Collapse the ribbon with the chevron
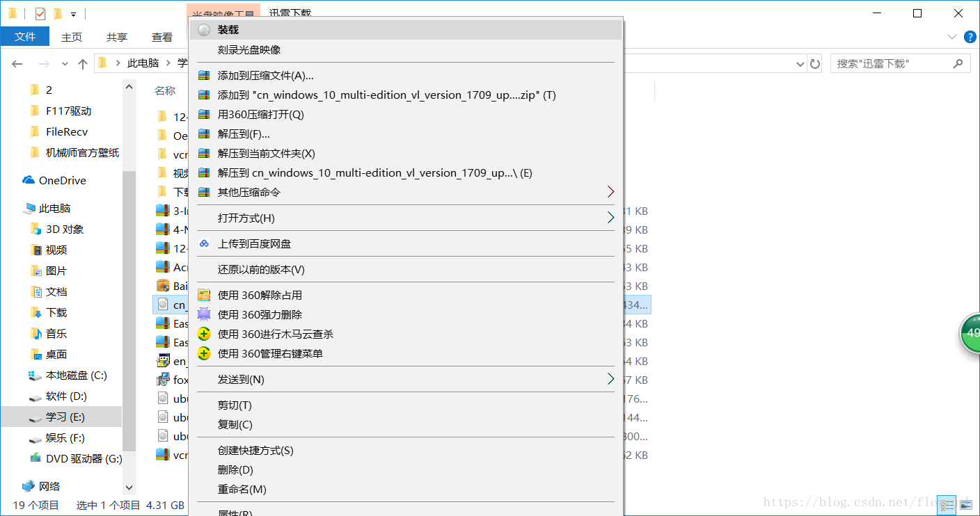This screenshot has height=516, width=980. pyautogui.click(x=952, y=37)
